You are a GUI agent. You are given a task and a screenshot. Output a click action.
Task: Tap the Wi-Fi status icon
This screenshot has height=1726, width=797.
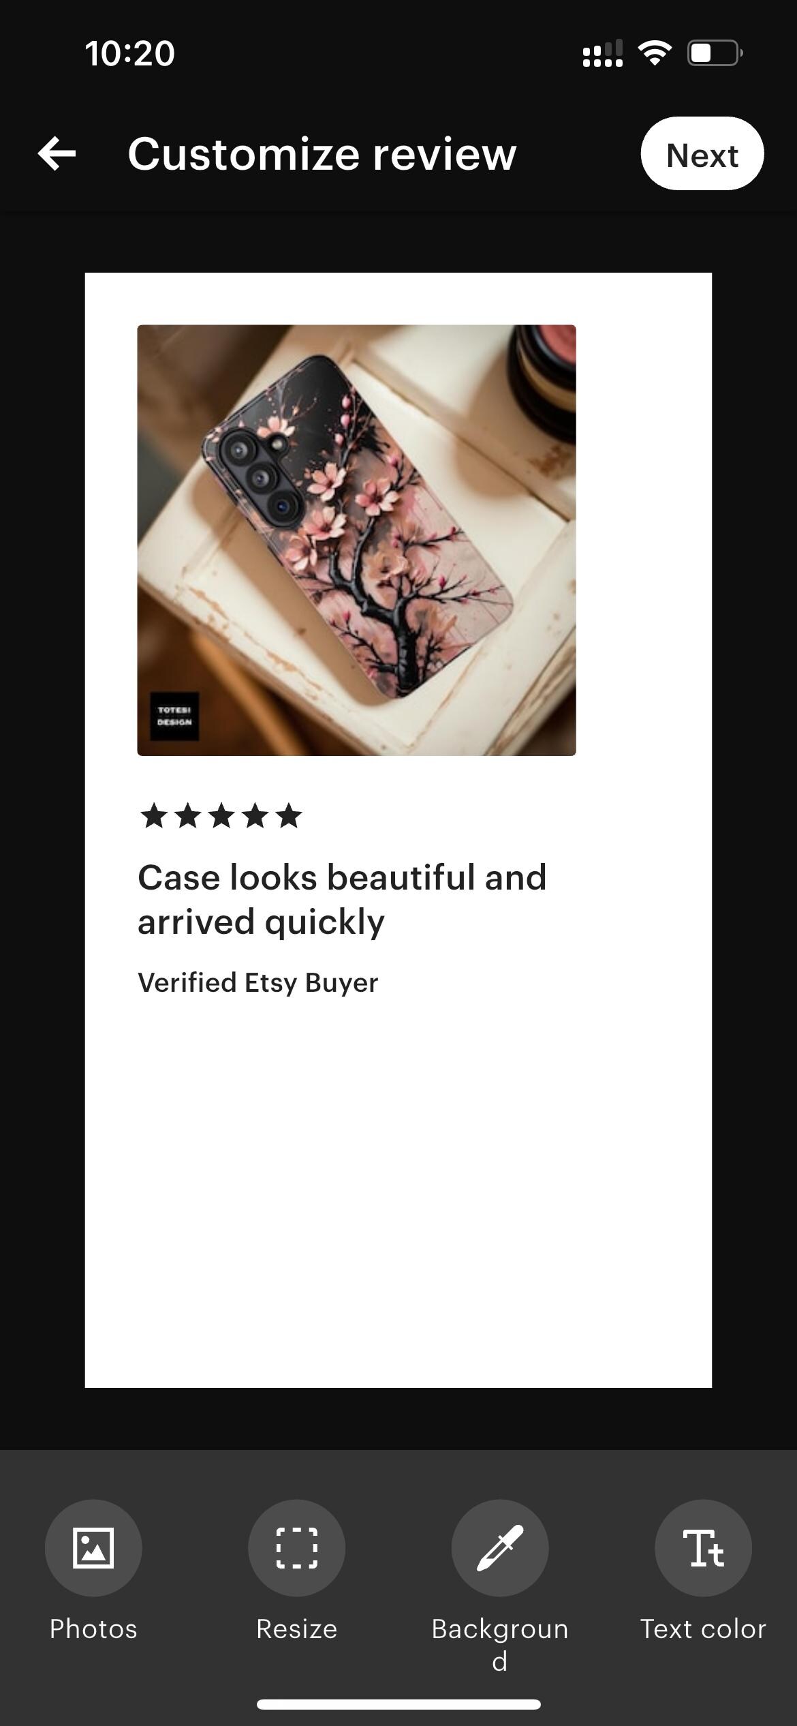655,53
